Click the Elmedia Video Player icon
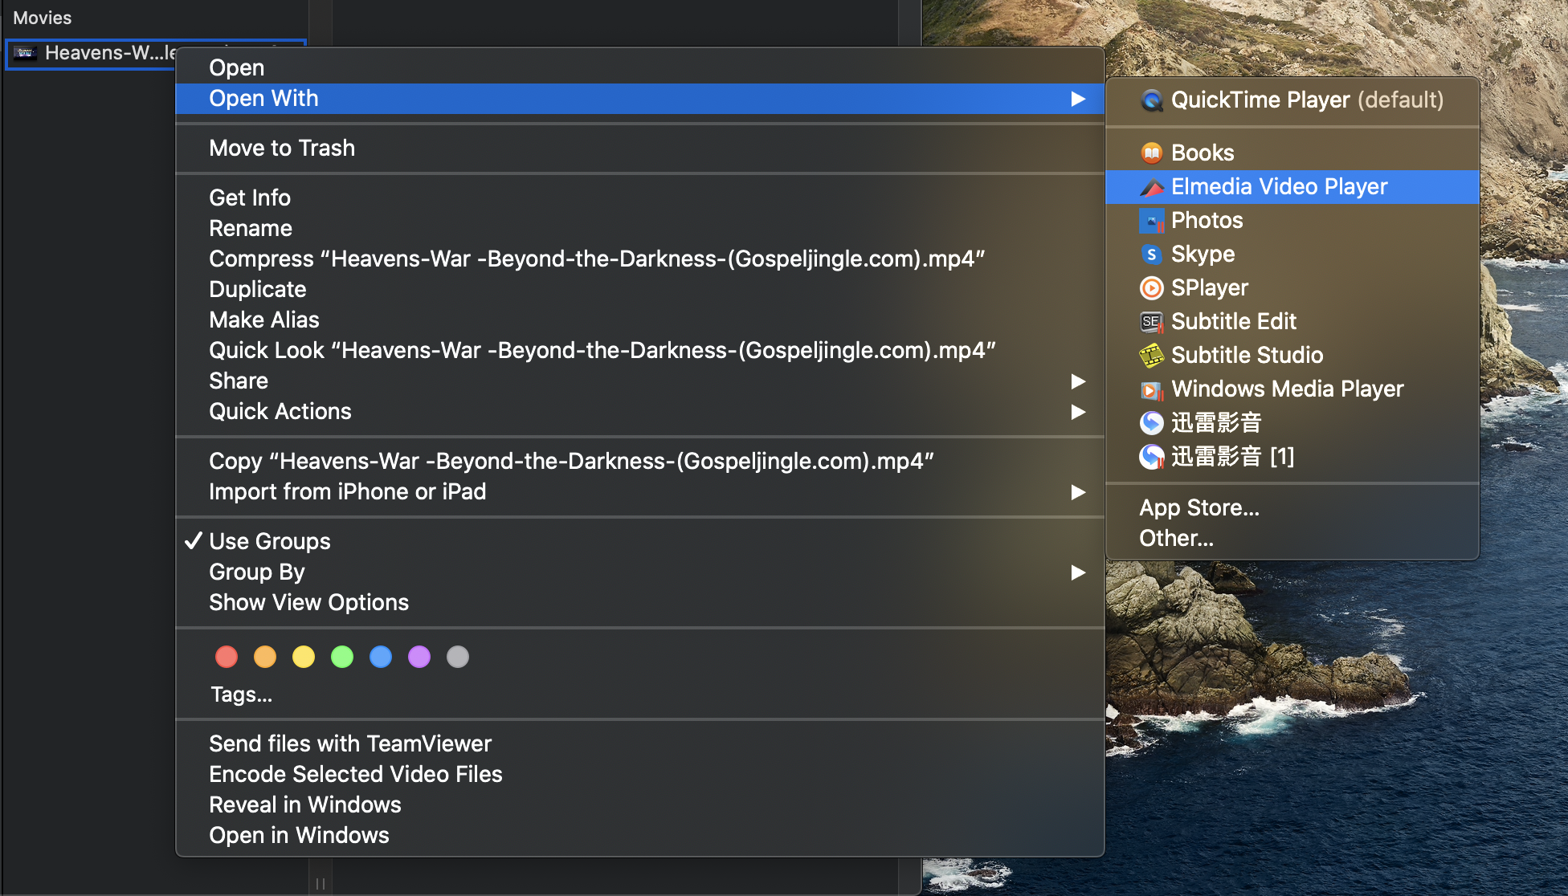Image resolution: width=1568 pixels, height=896 pixels. click(1152, 187)
